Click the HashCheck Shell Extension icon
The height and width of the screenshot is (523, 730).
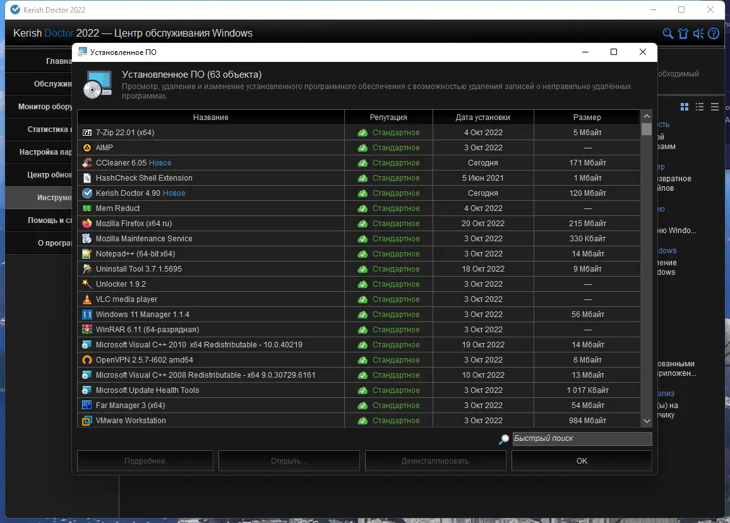[87, 178]
